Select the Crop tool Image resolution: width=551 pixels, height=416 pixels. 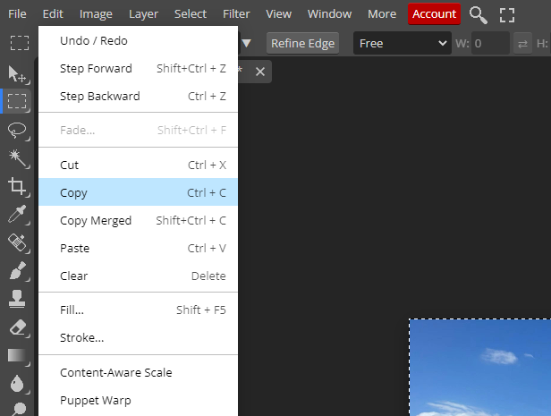point(17,186)
